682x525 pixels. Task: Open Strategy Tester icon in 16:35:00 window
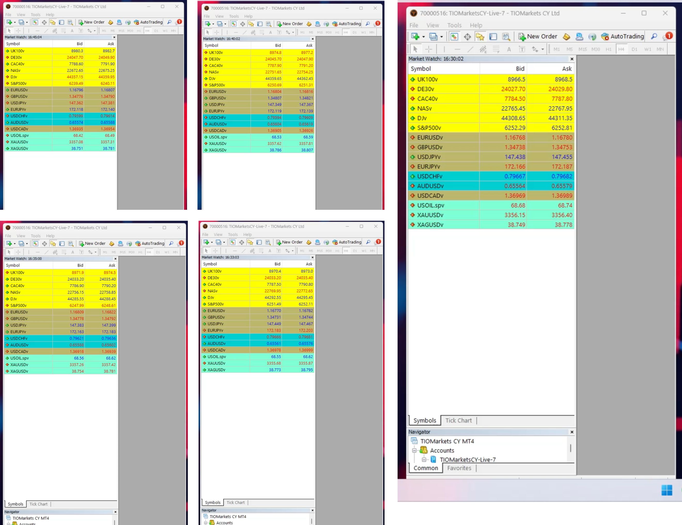(x=71, y=243)
